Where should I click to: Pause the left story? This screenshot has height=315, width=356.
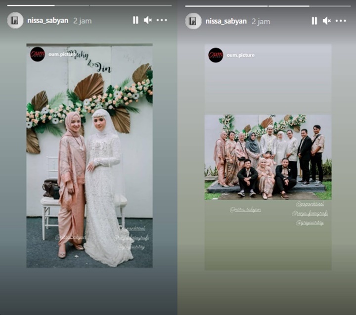click(135, 20)
